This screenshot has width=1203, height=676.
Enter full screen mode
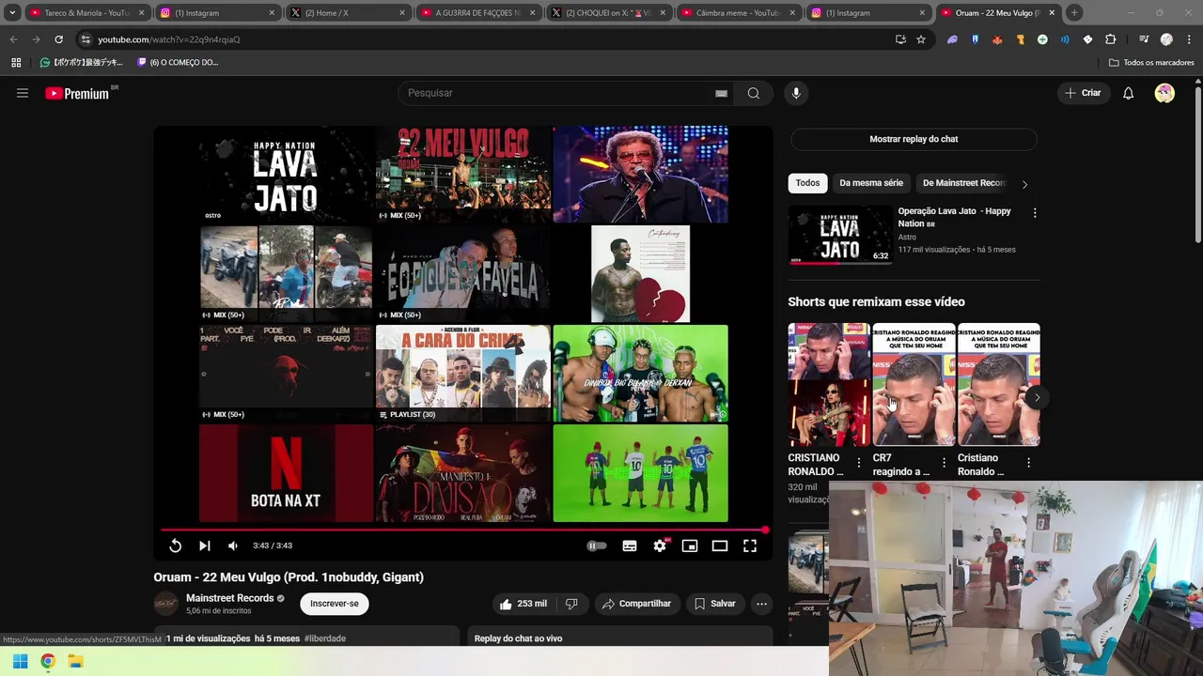point(750,545)
